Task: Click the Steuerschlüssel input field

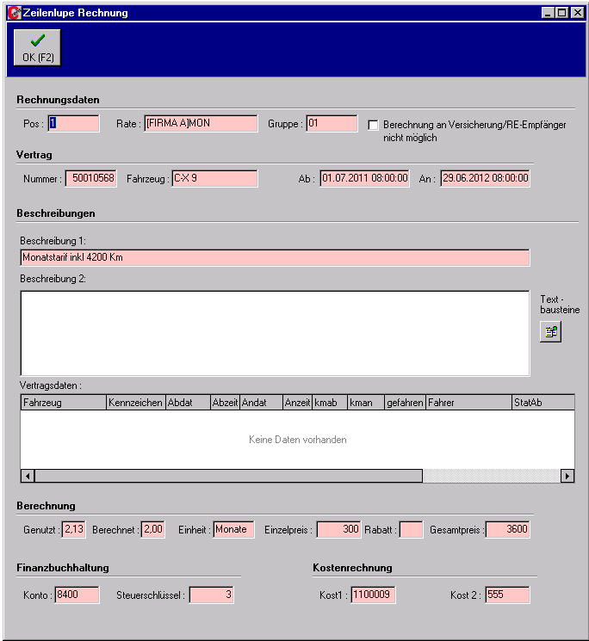Action: (211, 595)
